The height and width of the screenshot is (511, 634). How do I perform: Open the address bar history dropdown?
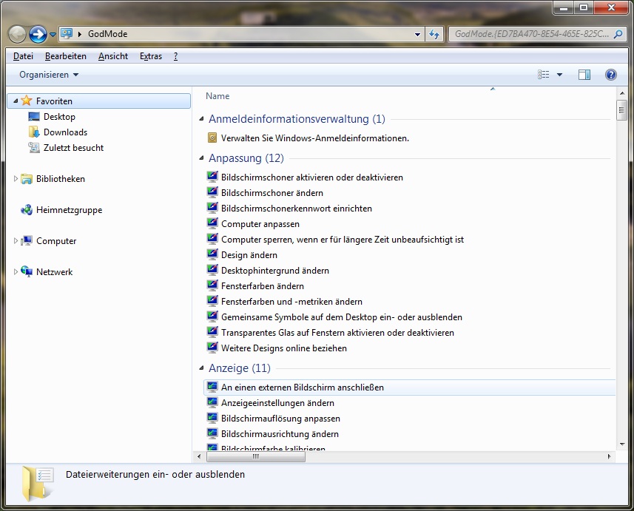(418, 34)
